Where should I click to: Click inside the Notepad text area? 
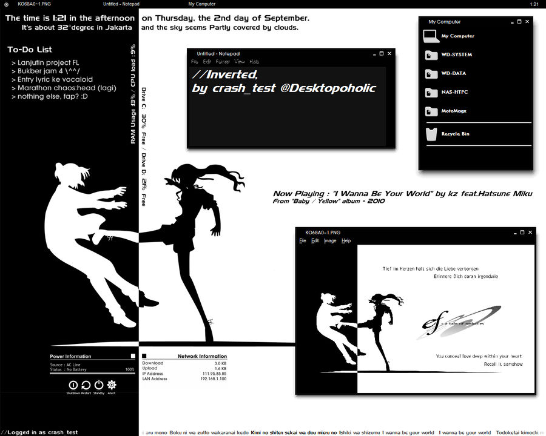[x=288, y=106]
